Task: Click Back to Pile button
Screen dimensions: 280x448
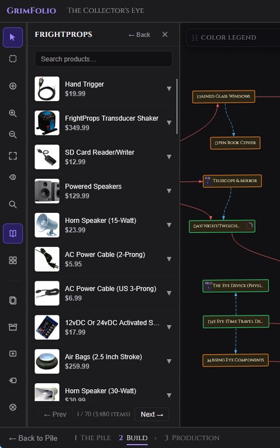Action: (x=33, y=438)
